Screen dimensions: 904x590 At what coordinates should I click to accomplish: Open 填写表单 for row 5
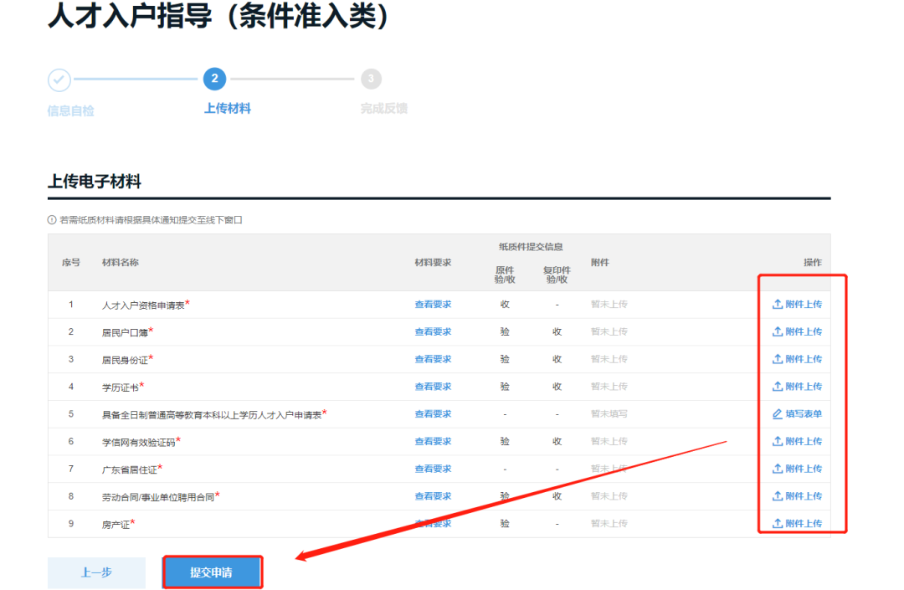tap(797, 413)
